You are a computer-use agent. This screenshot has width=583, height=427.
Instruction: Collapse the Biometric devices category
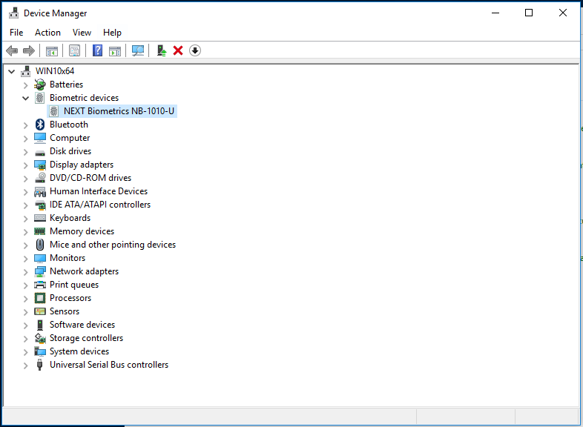[x=26, y=98]
